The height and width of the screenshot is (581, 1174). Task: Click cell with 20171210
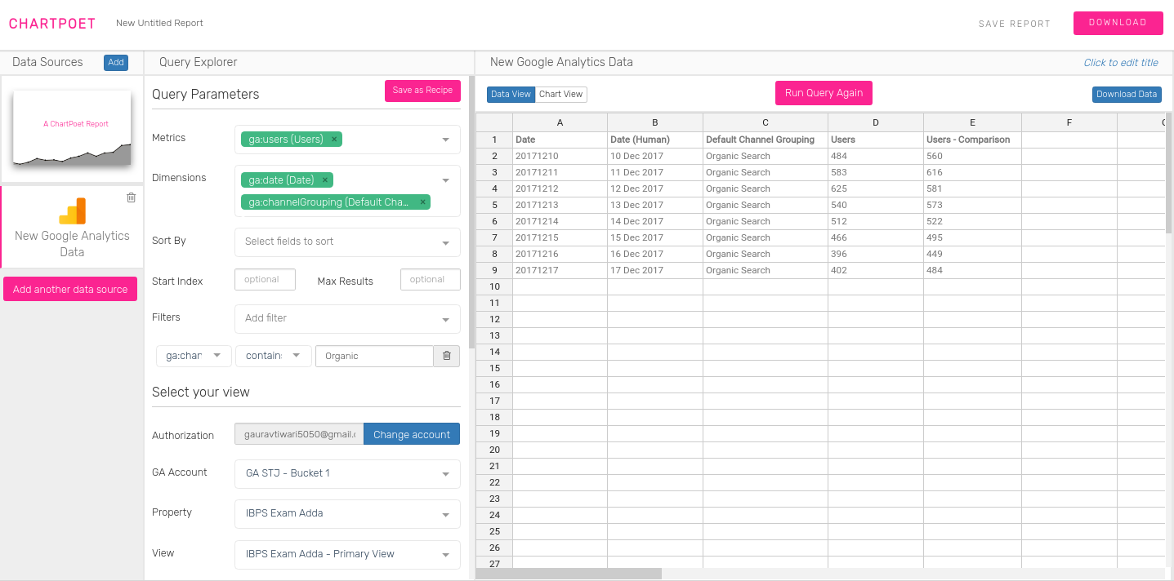tap(560, 156)
